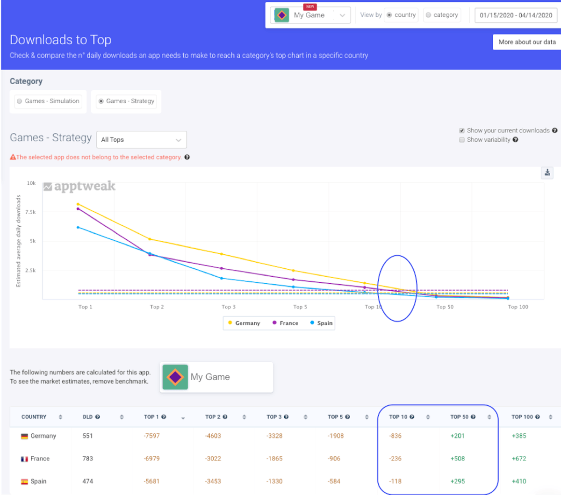561x495 pixels.
Task: Click the yellow Germany color dot in the legend
Action: click(230, 323)
